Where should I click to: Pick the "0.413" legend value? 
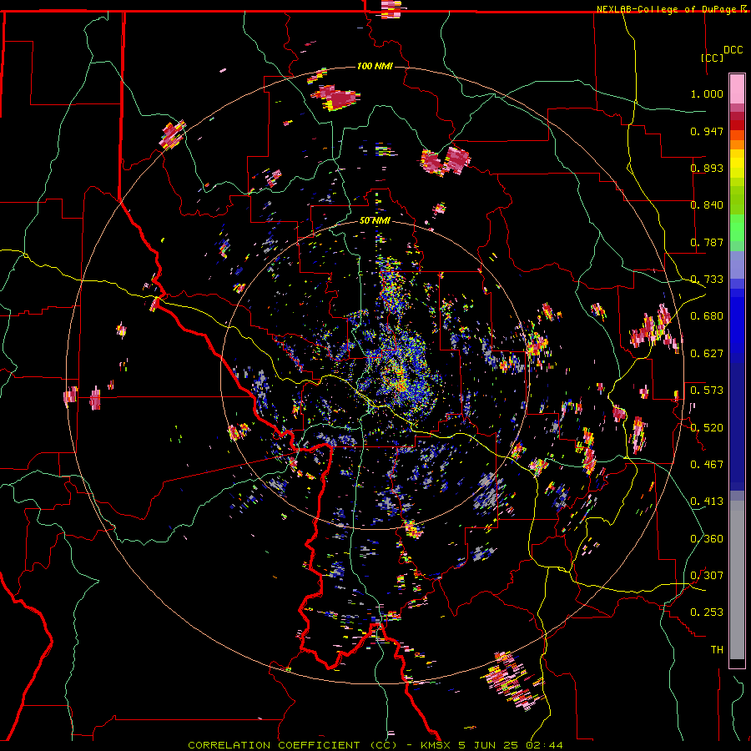tap(707, 502)
